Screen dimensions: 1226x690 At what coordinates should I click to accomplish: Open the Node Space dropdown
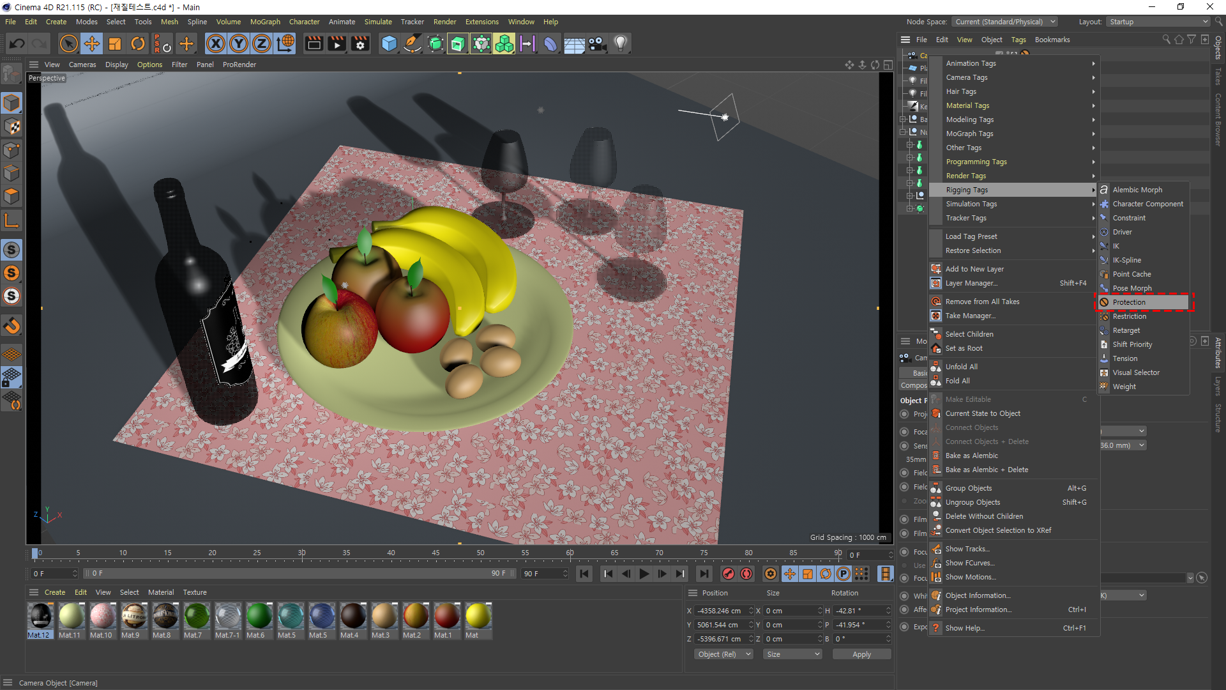click(1005, 22)
